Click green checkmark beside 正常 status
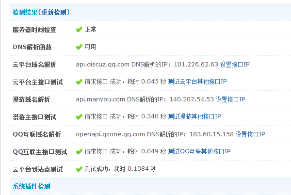This screenshot has width=291, height=195. pos(79,30)
